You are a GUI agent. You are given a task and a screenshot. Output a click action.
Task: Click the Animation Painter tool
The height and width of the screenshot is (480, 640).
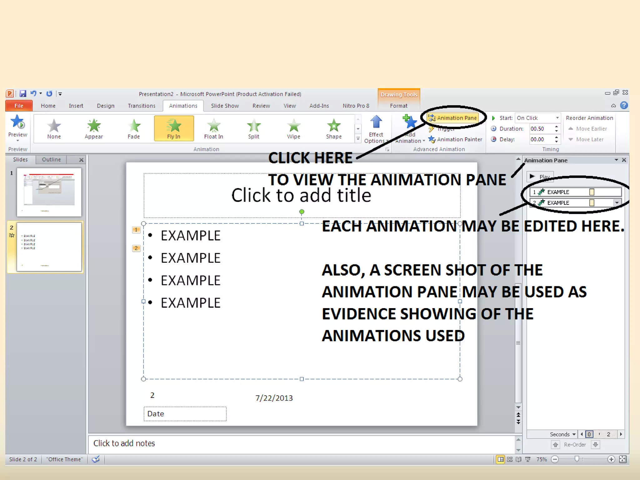pos(456,139)
